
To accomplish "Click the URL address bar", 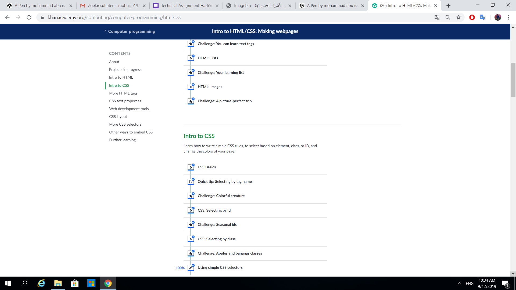I will pyautogui.click(x=236, y=17).
